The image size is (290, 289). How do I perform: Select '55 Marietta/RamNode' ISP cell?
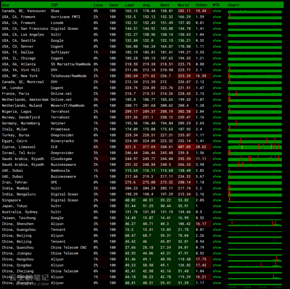71,64
